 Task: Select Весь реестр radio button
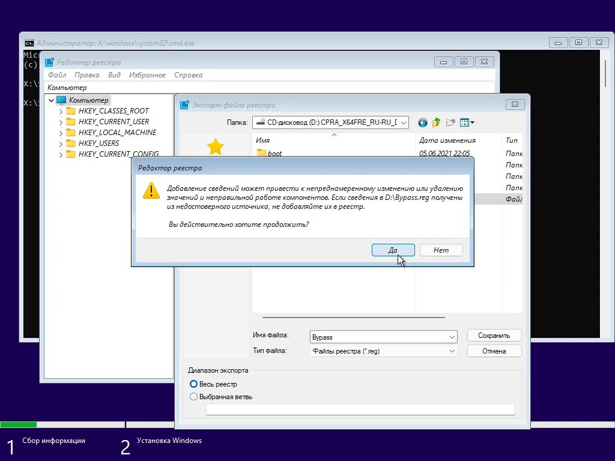tap(193, 384)
